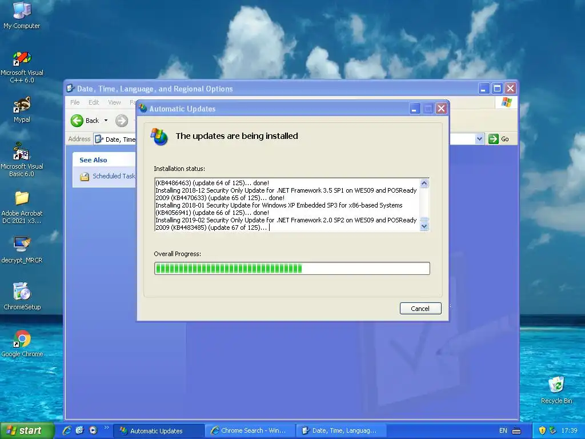Viewport: 585px width, 439px height.
Task: Switch to Automatic Updates taskbar button
Action: [159, 431]
